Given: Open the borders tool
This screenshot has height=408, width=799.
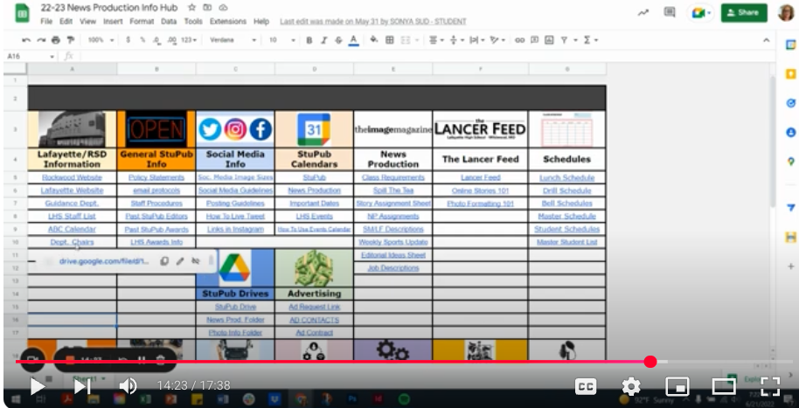Looking at the screenshot, I should coord(390,40).
